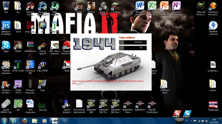Open Firefox from the taskbar

point(24,121)
